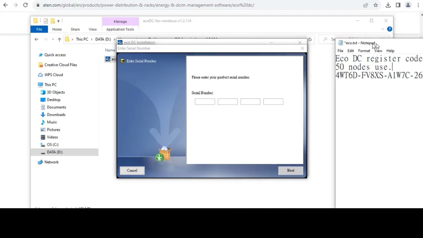
Task: Click the Properties quick access toolbar icon
Action: 46,21
